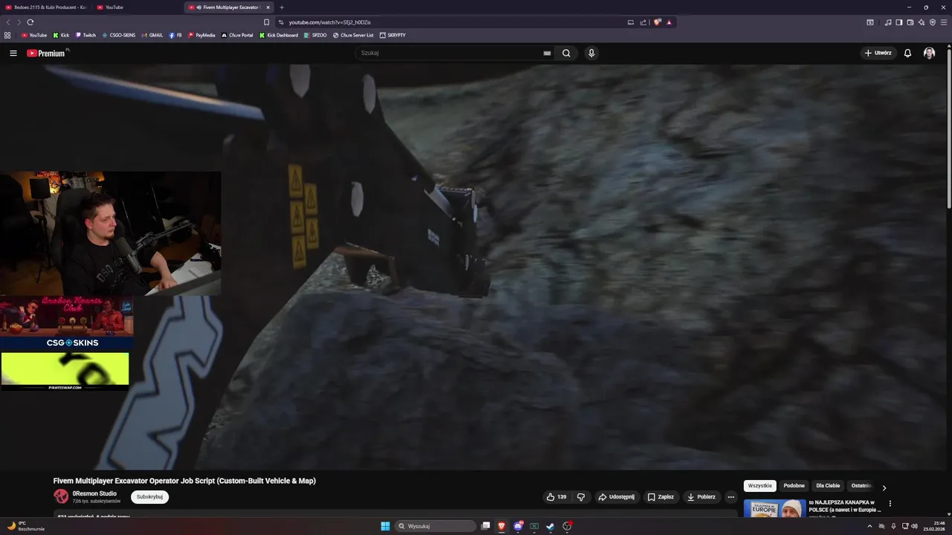This screenshot has width=952, height=535.
Task: Open the account avatar menu
Action: (929, 53)
